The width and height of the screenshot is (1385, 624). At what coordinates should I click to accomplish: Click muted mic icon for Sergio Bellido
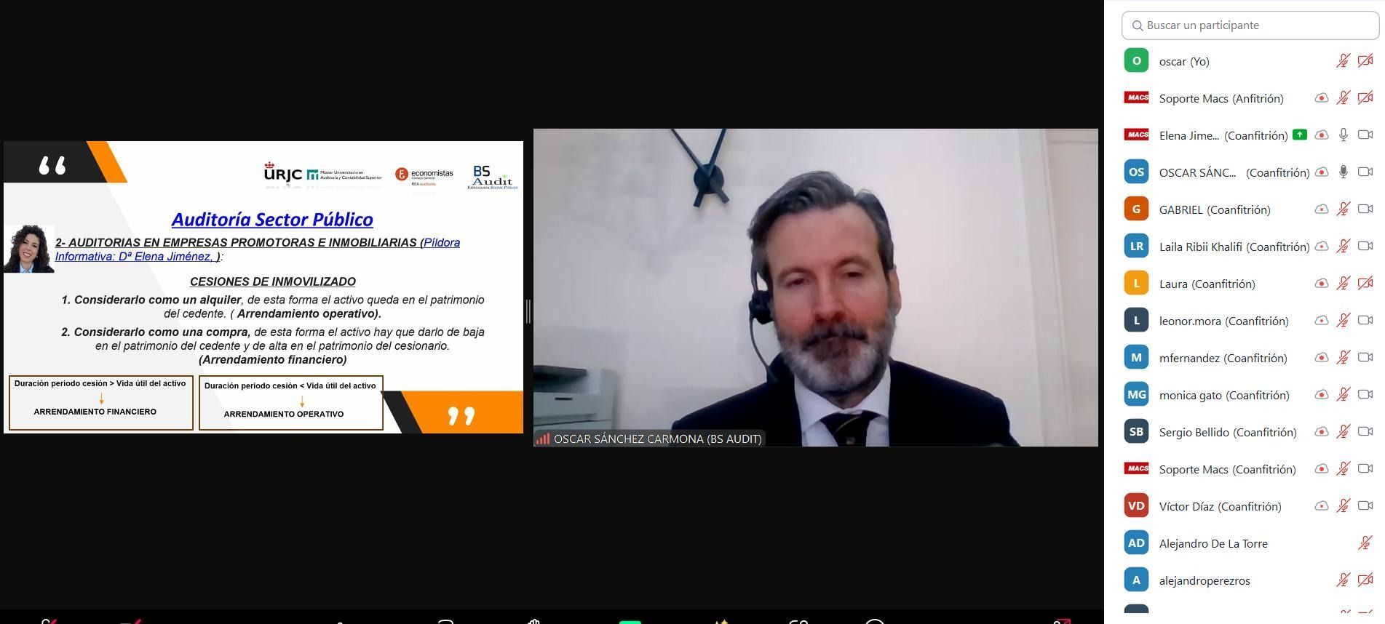(1344, 432)
